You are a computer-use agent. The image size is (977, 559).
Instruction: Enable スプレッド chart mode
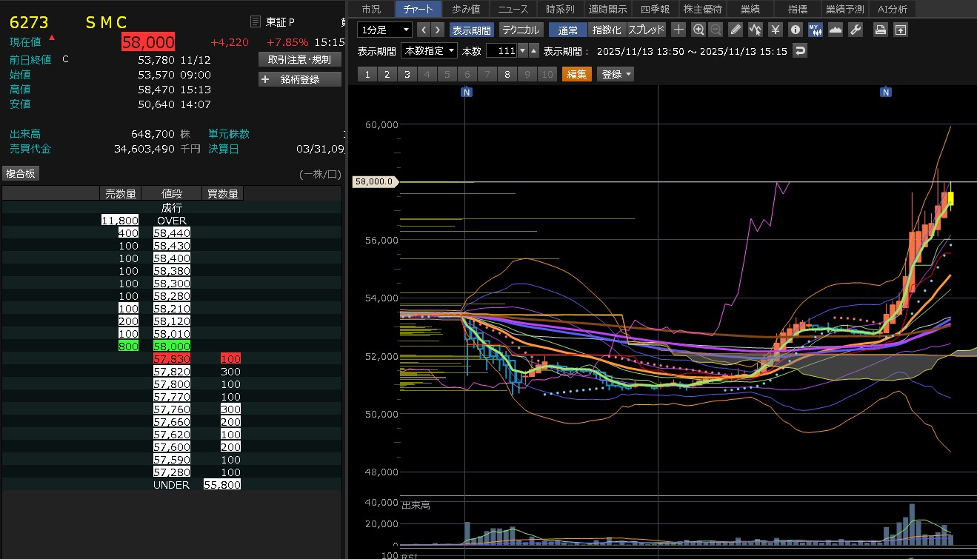[x=647, y=30]
